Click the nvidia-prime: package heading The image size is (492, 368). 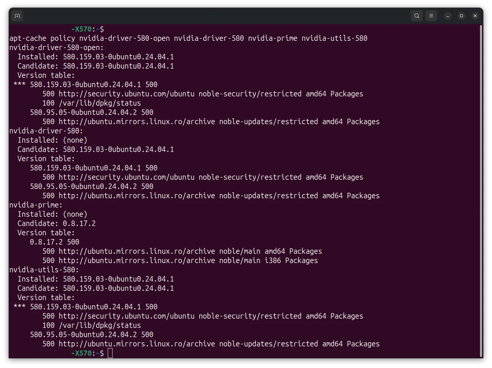[x=36, y=205]
